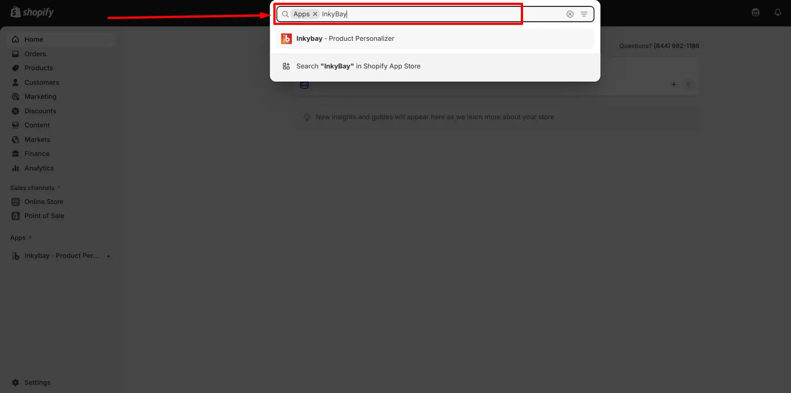This screenshot has width=791, height=393.
Task: Click the plus button in the card
Action: [674, 84]
